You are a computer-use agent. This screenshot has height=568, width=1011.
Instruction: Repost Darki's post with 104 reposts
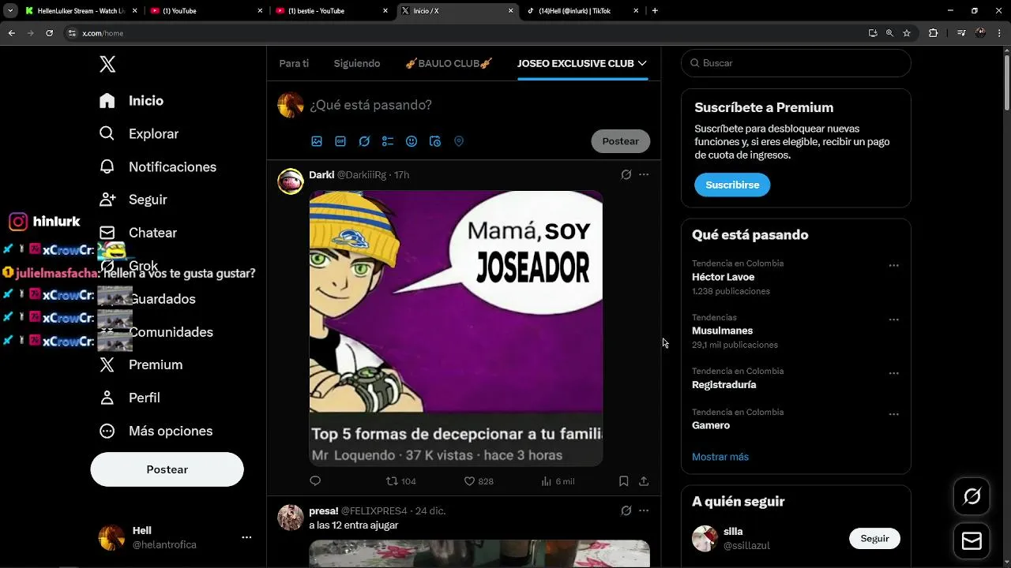400,481
